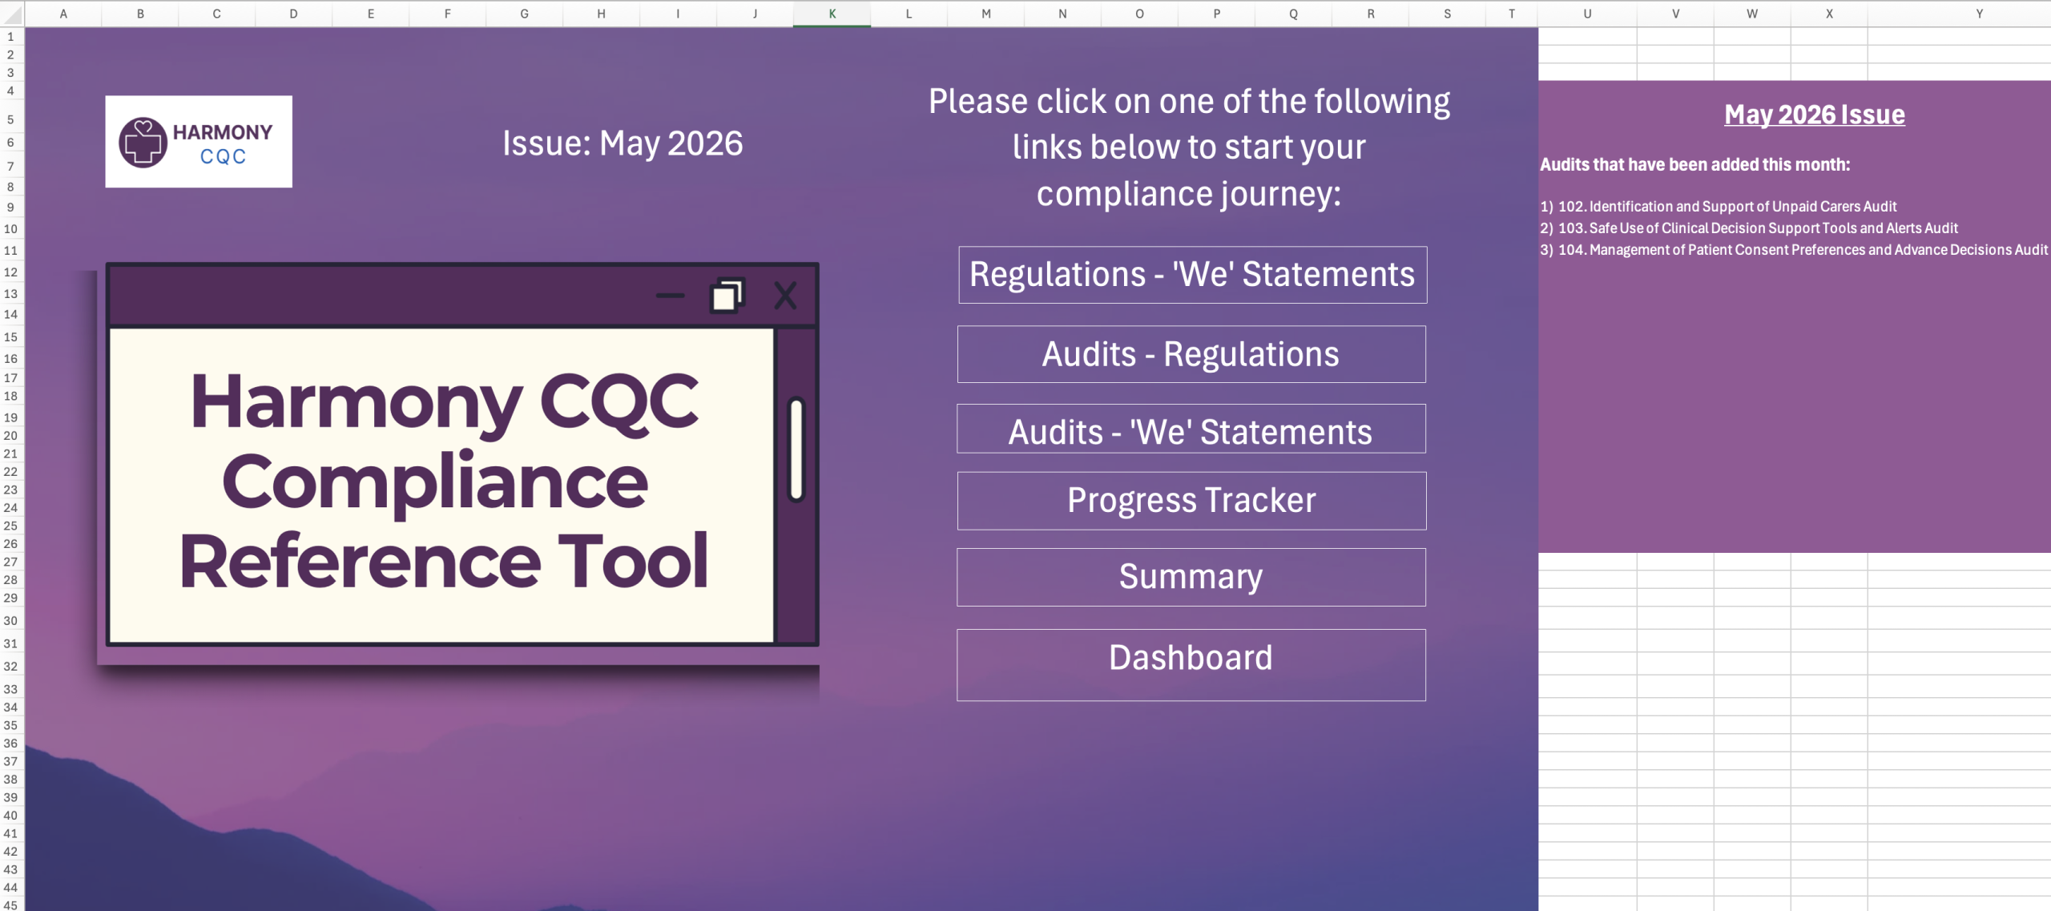Click the minimize dash icon in graphic window
2051x911 pixels.
[670, 296]
